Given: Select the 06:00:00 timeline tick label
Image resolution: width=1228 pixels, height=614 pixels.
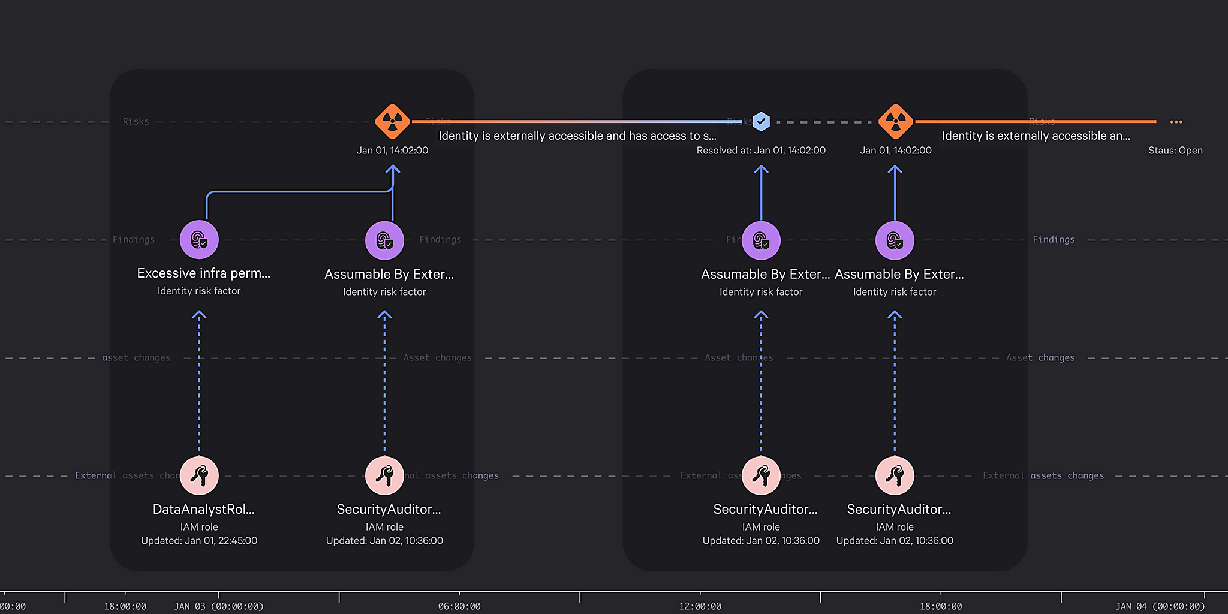Looking at the screenshot, I should [459, 606].
